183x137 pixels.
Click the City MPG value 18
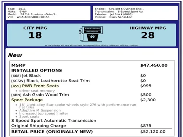[35, 35]
